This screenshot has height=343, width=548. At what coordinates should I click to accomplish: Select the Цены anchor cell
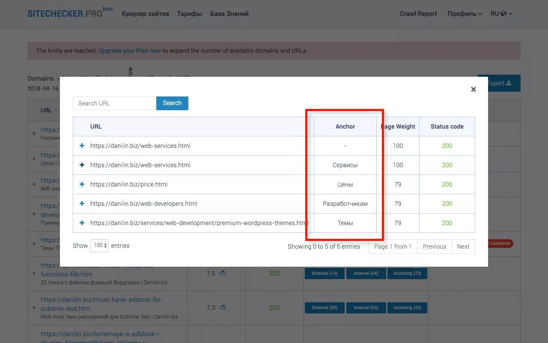(345, 184)
